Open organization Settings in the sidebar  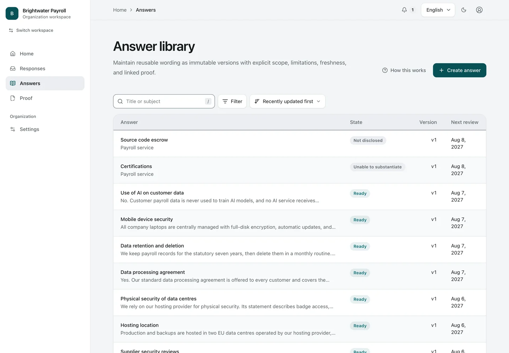coord(45,129)
